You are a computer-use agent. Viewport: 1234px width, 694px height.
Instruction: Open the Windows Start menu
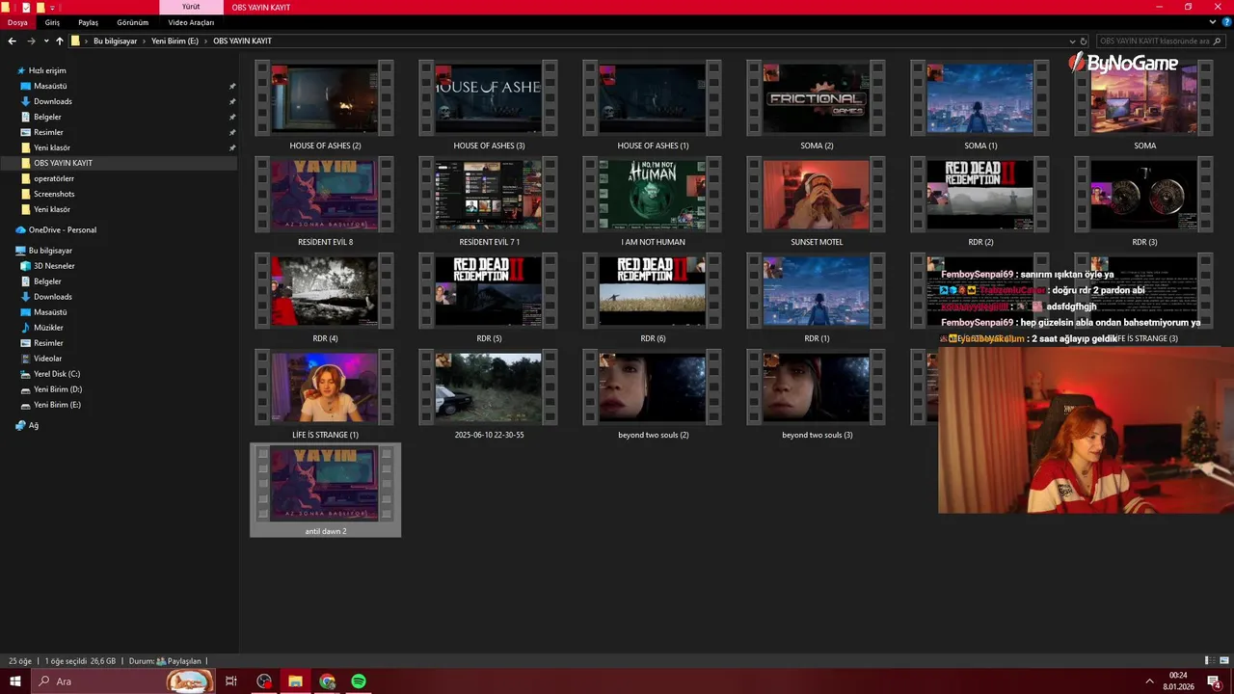(x=14, y=681)
